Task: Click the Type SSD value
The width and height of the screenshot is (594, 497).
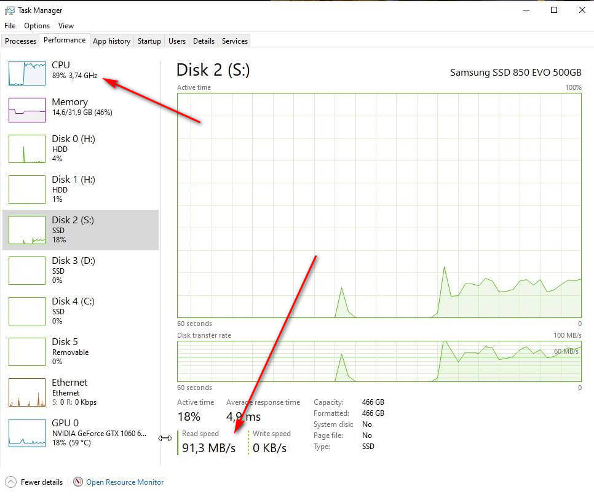Action: tap(368, 446)
